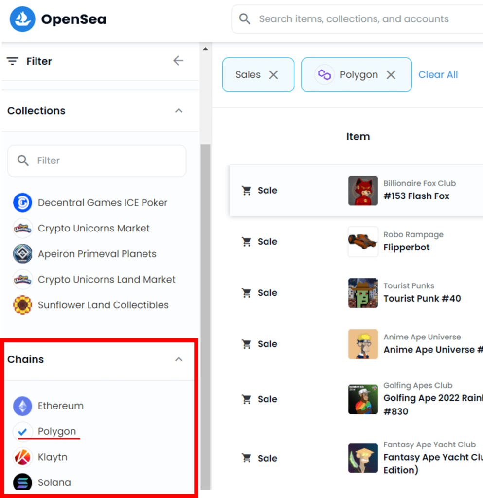This screenshot has width=483, height=498.
Task: Select the Crypto Unicorns Market collection icon
Action: 22,228
